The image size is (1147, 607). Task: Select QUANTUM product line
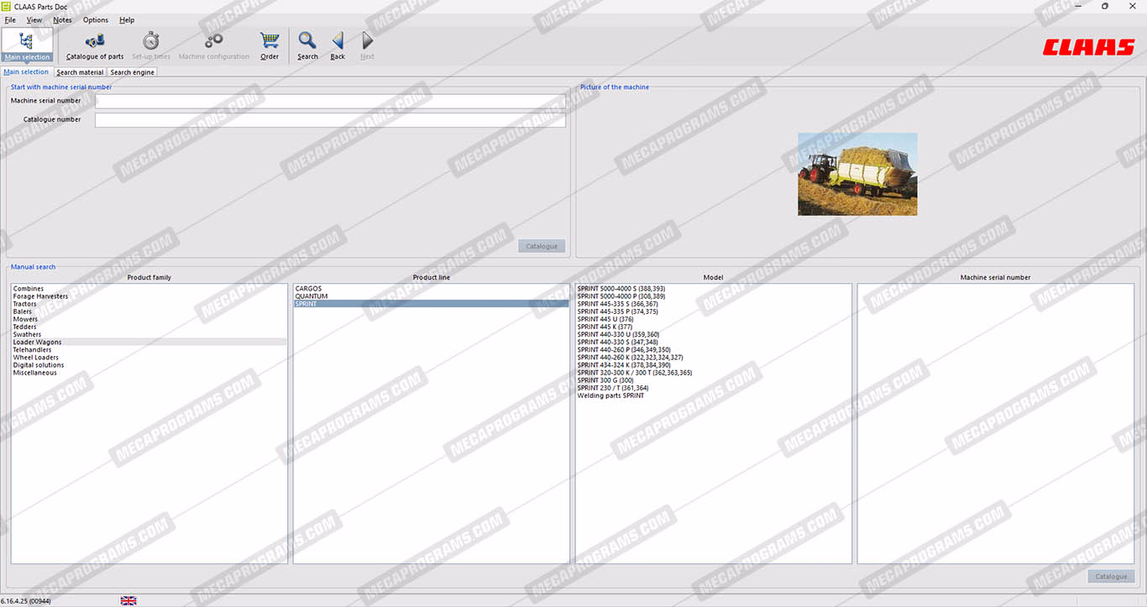point(431,296)
